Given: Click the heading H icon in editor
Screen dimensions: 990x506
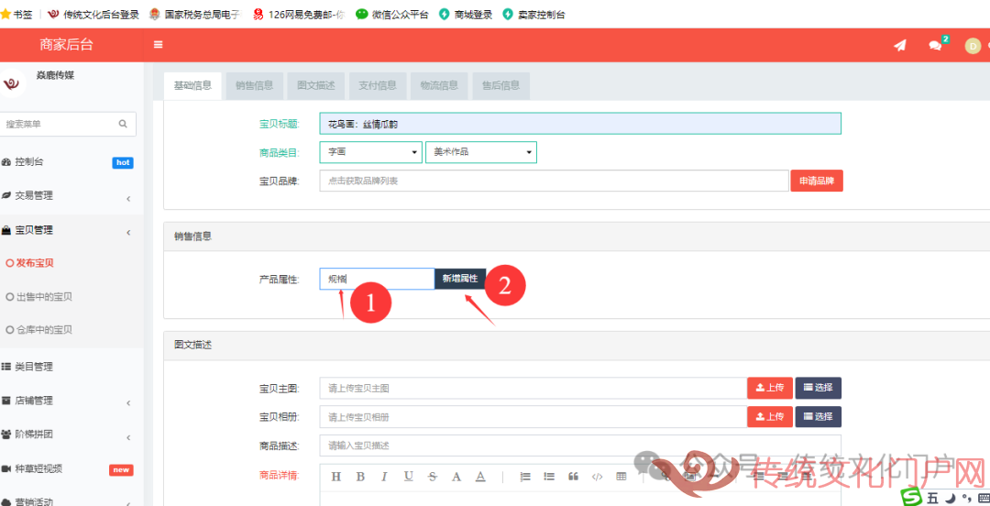Looking at the screenshot, I should (335, 477).
